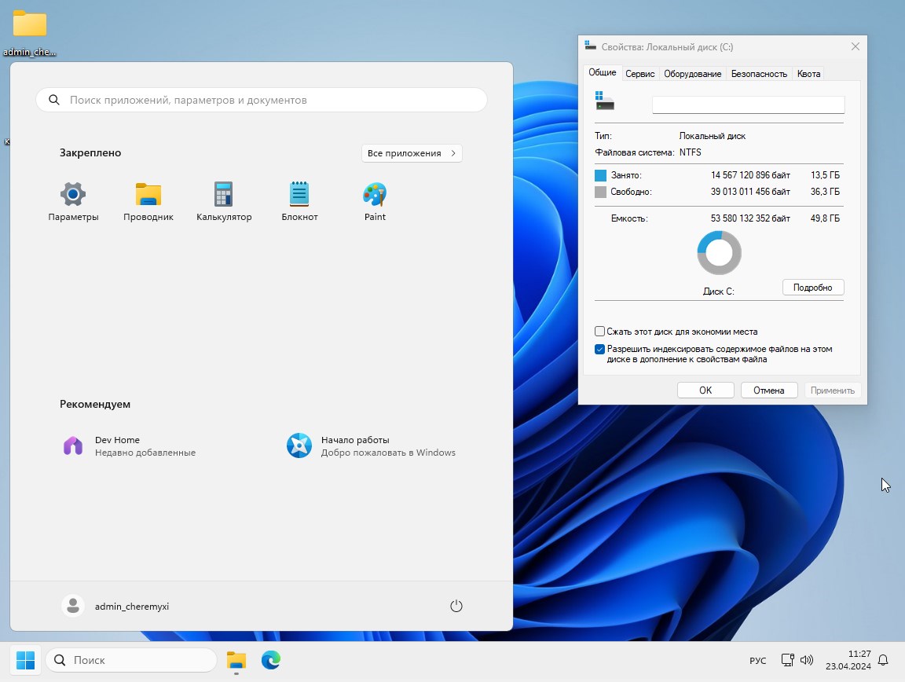Open Dev Home recommended item
Screen dimensions: 905x682
click(129, 445)
